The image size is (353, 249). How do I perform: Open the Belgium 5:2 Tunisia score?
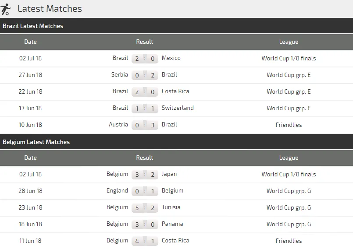(145, 207)
